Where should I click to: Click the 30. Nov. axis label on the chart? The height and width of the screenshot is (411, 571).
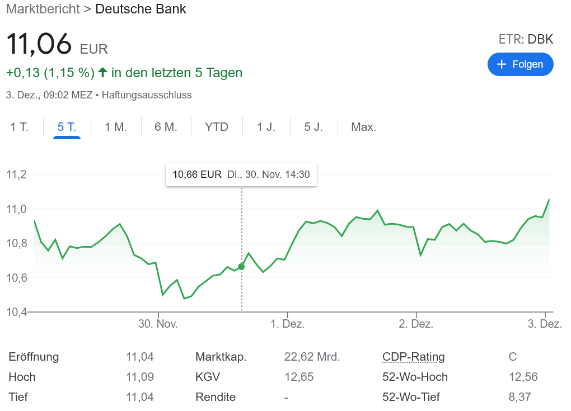coord(158,324)
